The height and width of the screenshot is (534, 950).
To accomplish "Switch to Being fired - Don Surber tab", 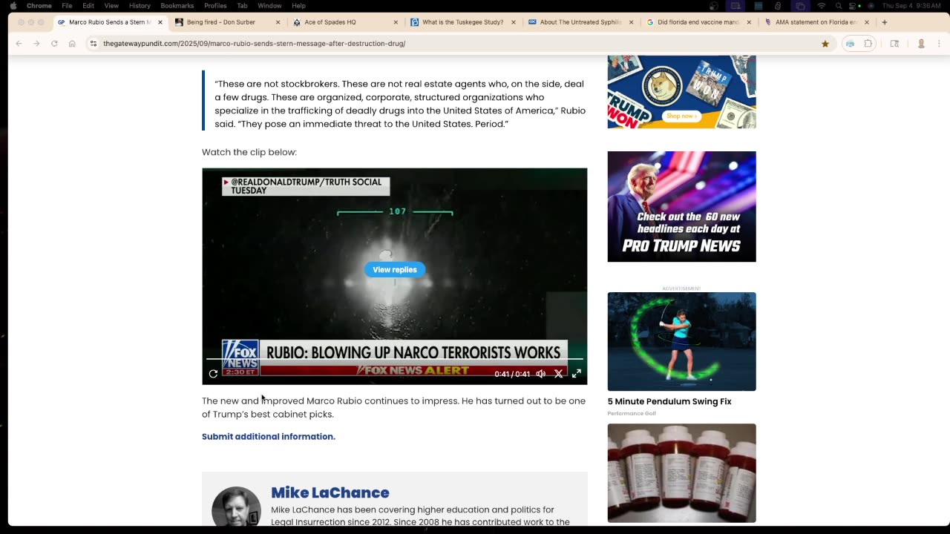I will click(x=226, y=22).
